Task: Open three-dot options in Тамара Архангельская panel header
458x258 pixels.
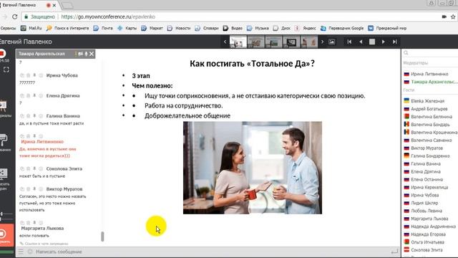Action: 76,54
